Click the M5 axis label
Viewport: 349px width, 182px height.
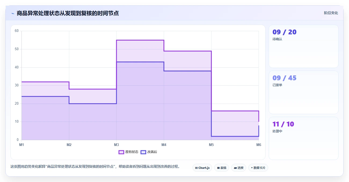pyautogui.click(x=211, y=145)
